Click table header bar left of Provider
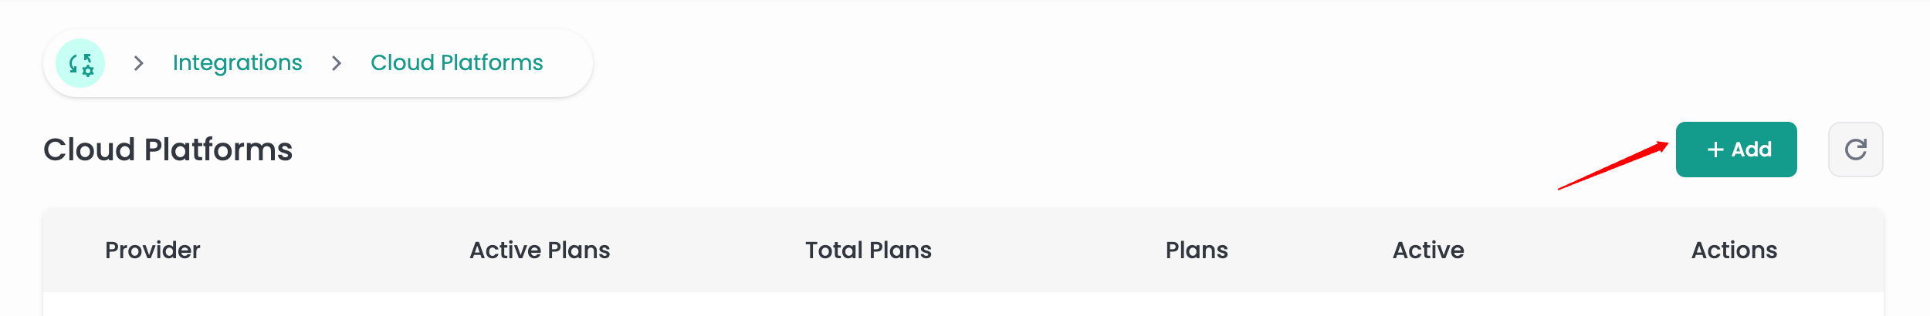The image size is (1930, 316). (73, 250)
